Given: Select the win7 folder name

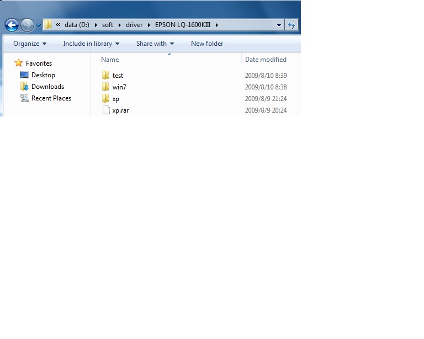Looking at the screenshot, I should (119, 87).
